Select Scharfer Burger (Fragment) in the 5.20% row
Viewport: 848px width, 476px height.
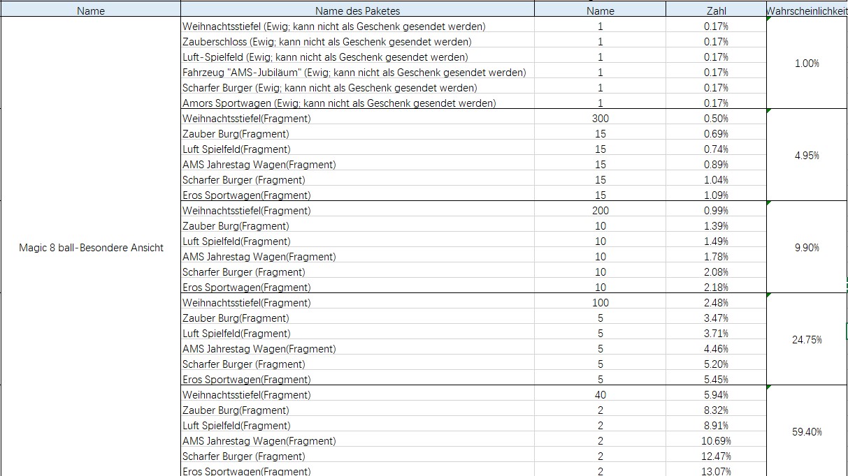coord(357,364)
